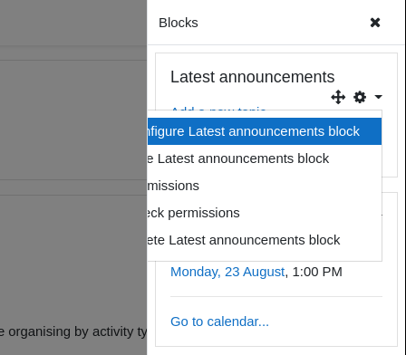Select Hide Latest announcements block entry
Viewport: 406px width, 355px height.
point(265,158)
